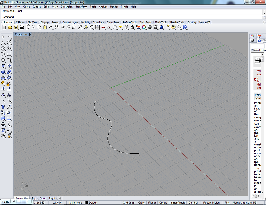This screenshot has height=205, width=266.
Task: Click the Undo arrow icon
Action: point(51,27)
